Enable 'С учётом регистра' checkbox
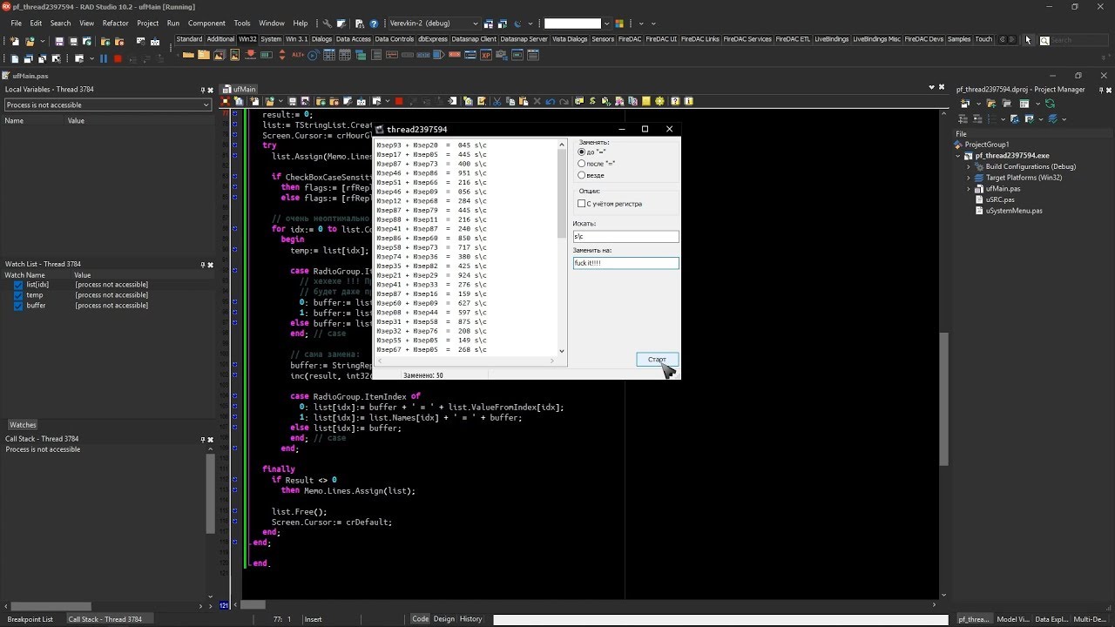The height and width of the screenshot is (627, 1115). pyautogui.click(x=582, y=204)
